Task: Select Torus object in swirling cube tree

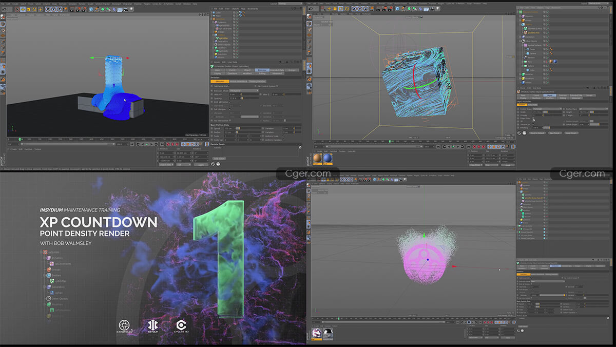Action: point(532,49)
